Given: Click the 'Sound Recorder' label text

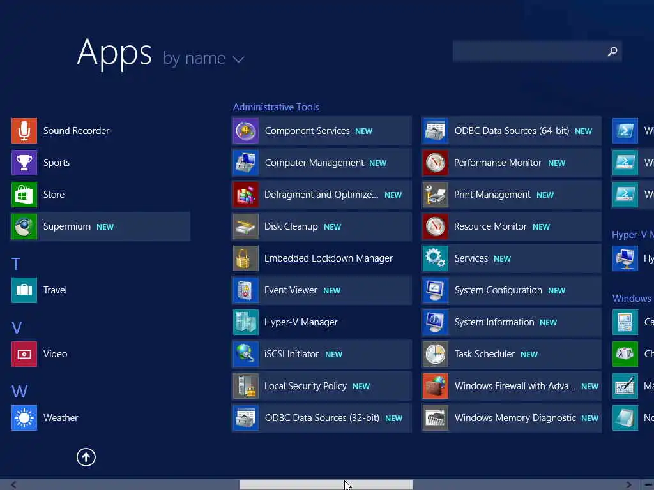Looking at the screenshot, I should (x=77, y=131).
